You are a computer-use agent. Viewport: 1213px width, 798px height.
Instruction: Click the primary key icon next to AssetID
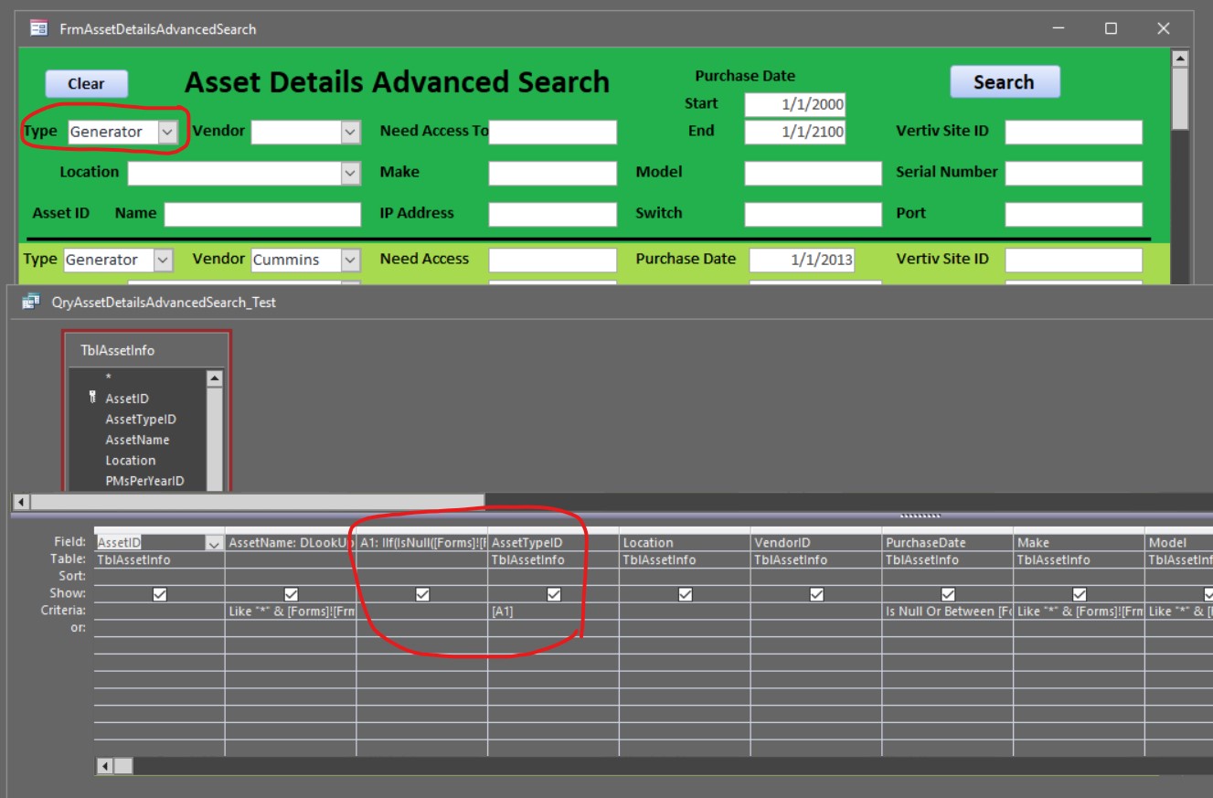coord(92,399)
